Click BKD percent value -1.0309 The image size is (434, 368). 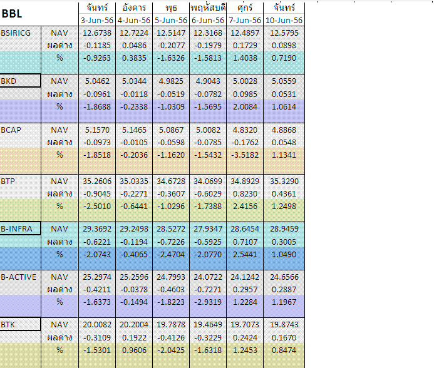(171, 106)
